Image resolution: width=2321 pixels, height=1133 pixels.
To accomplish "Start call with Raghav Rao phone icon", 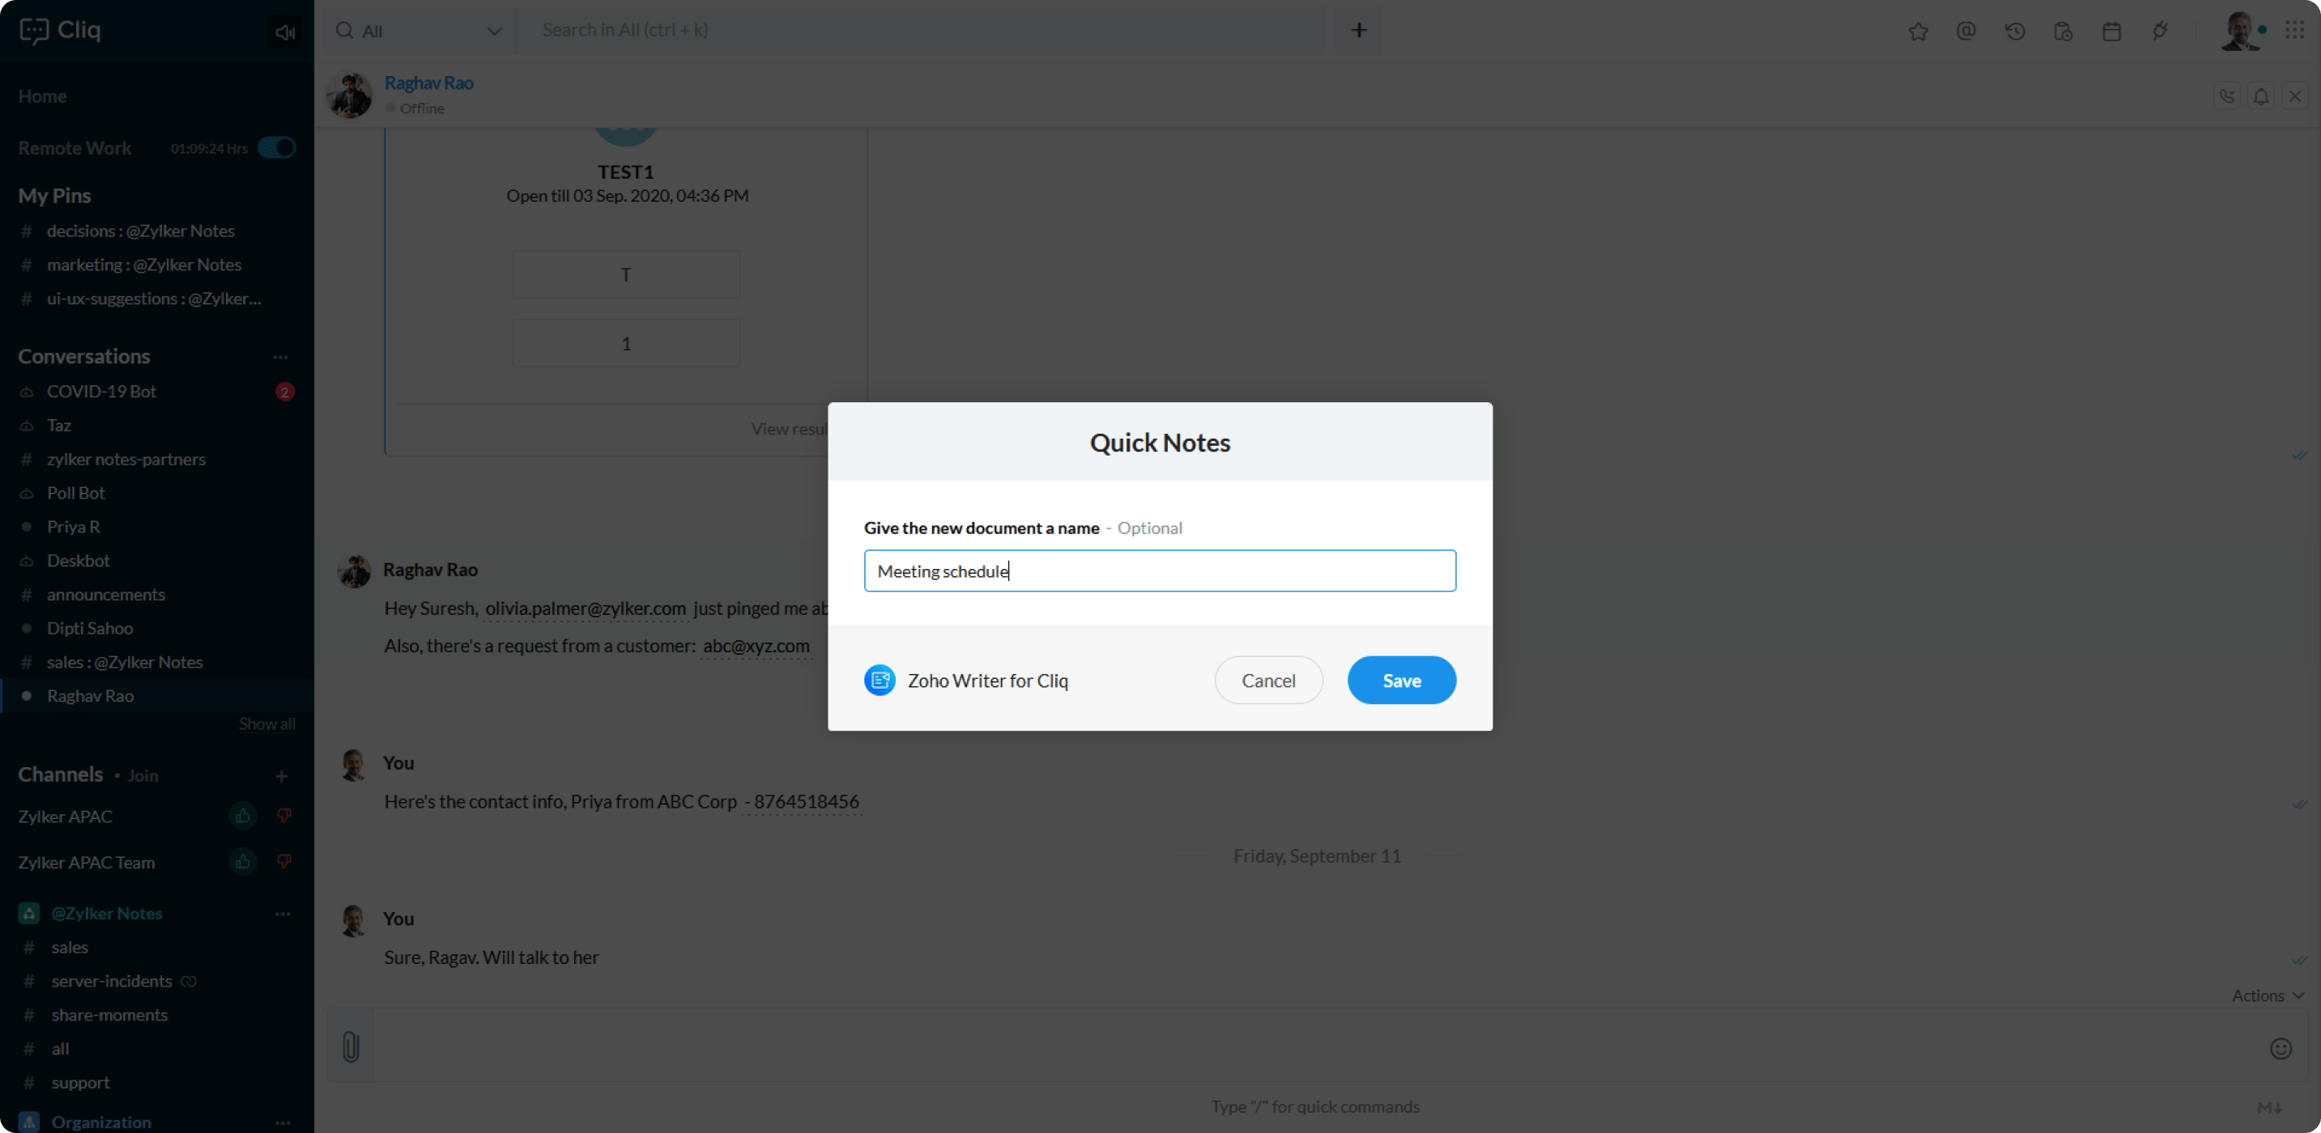I will coord(2226,96).
